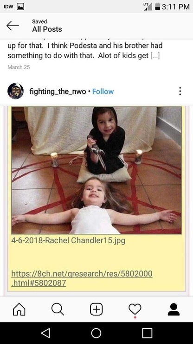Open the posted photo thumbnail
Screen dimensions: 193x344
(x=96, y=170)
